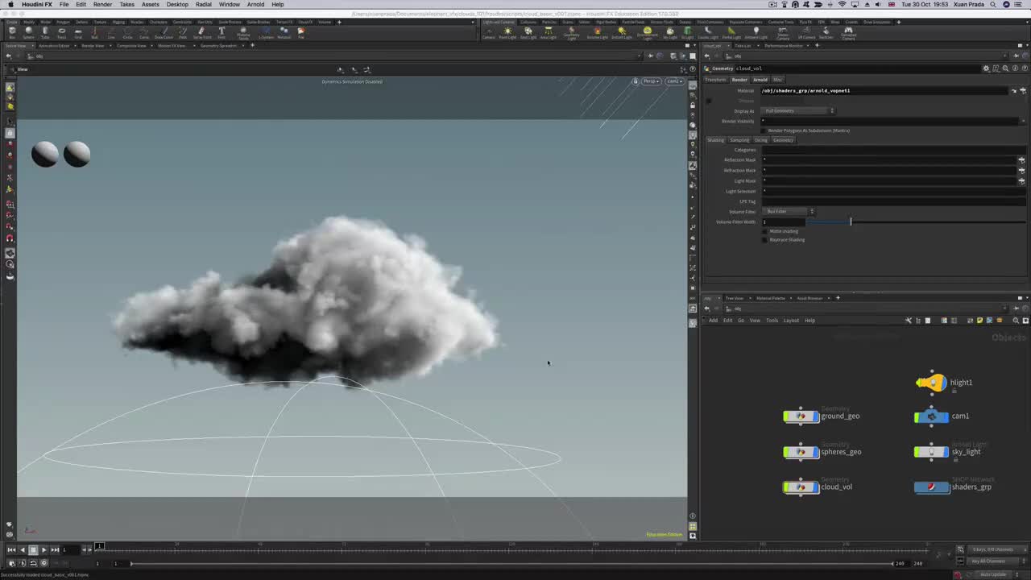Viewport: 1031px width, 580px height.
Task: Open the Render menu in menu bar
Action: click(102, 5)
